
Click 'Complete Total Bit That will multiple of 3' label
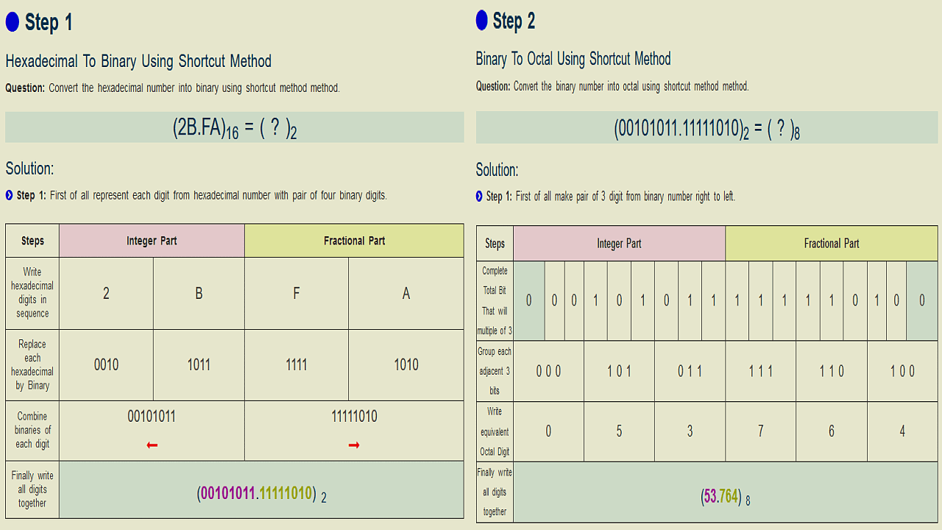click(x=495, y=300)
